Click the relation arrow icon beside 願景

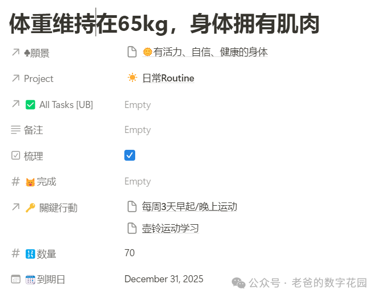tap(15, 53)
